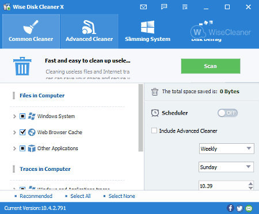
Task: Click the Select None link
Action: coord(121,196)
